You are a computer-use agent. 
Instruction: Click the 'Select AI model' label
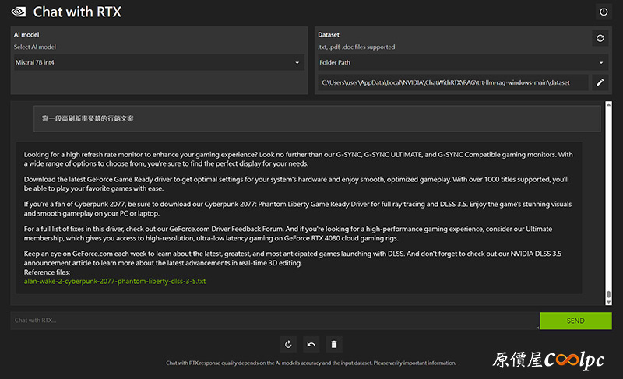click(35, 47)
